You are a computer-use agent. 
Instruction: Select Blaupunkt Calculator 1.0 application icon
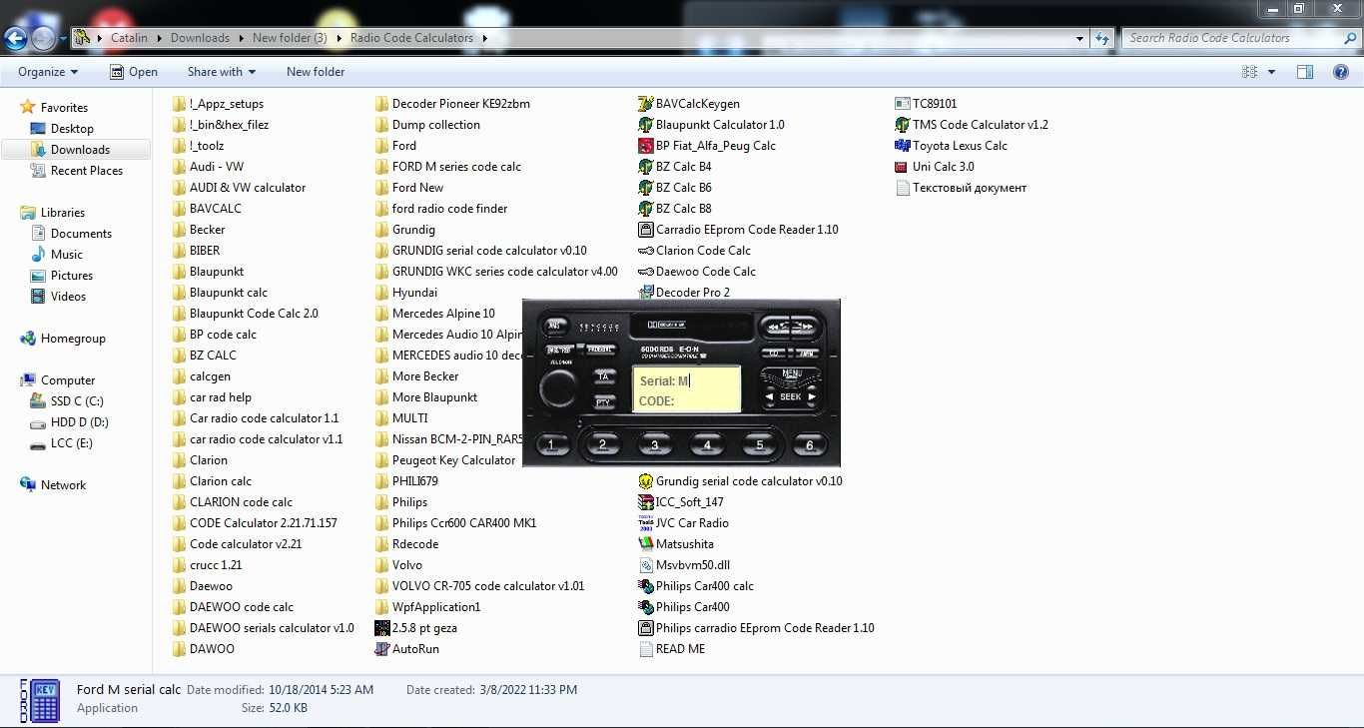point(646,125)
